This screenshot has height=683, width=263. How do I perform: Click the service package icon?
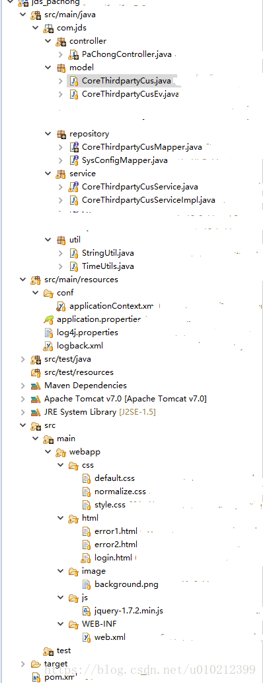coord(60,174)
